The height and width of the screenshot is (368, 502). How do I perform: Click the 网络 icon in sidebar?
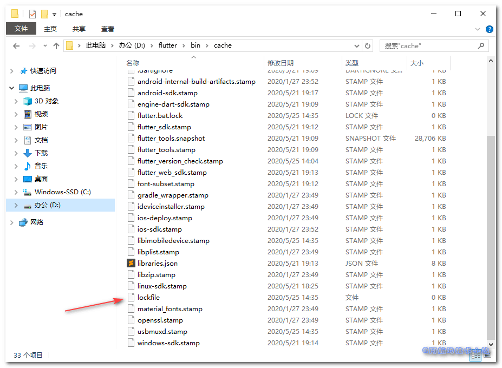pyautogui.click(x=23, y=222)
